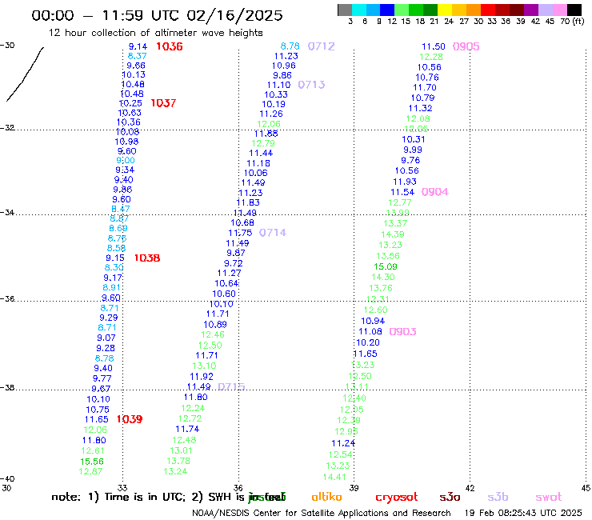Image resolution: width=592 pixels, height=520 pixels.
Task: Click the pink swot time label 0905
Action: (466, 46)
